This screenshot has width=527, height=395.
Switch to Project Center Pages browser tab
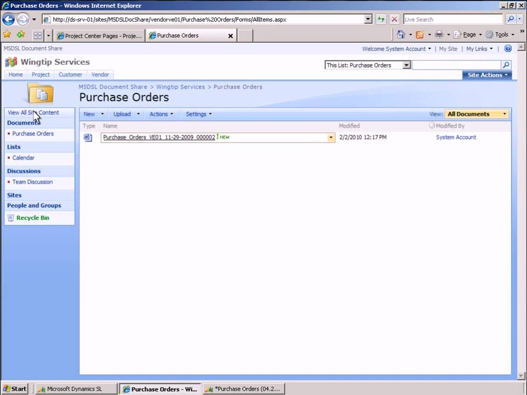click(99, 36)
